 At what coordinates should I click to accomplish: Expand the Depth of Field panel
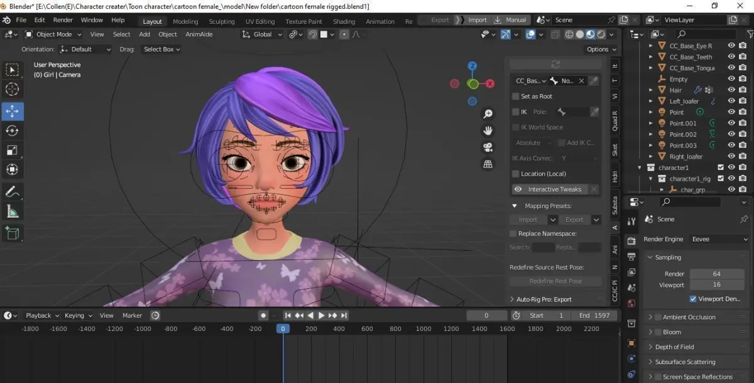point(674,347)
